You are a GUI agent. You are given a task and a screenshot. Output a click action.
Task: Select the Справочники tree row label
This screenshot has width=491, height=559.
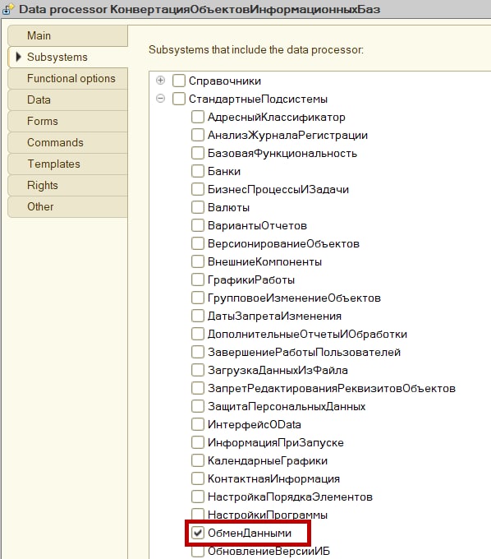coord(225,81)
